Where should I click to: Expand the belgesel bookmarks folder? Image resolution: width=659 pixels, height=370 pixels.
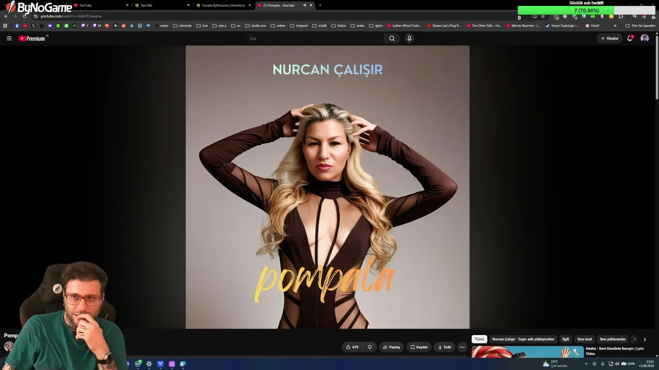click(299, 26)
